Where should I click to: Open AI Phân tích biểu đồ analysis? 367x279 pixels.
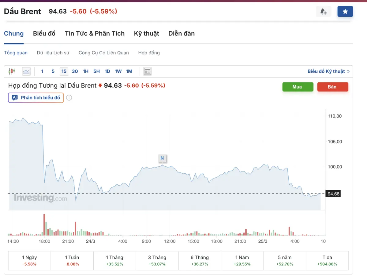point(36,98)
